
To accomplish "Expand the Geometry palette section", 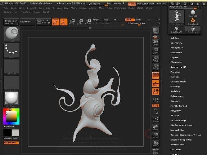I will tap(176, 43).
